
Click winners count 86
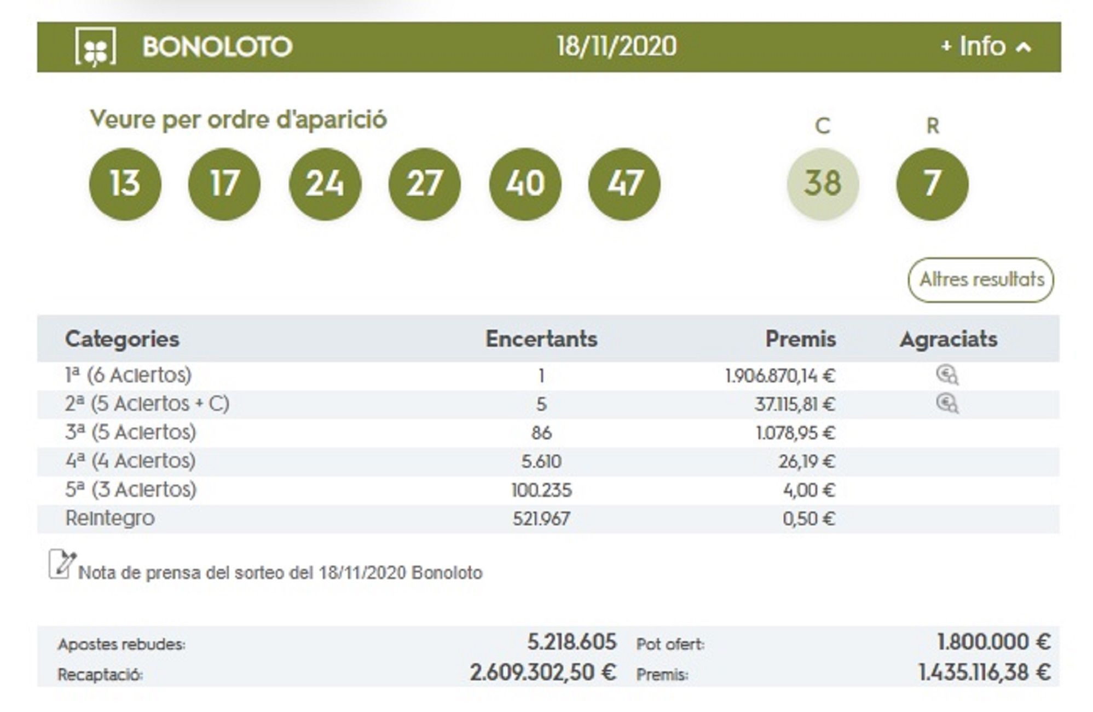coord(541,433)
